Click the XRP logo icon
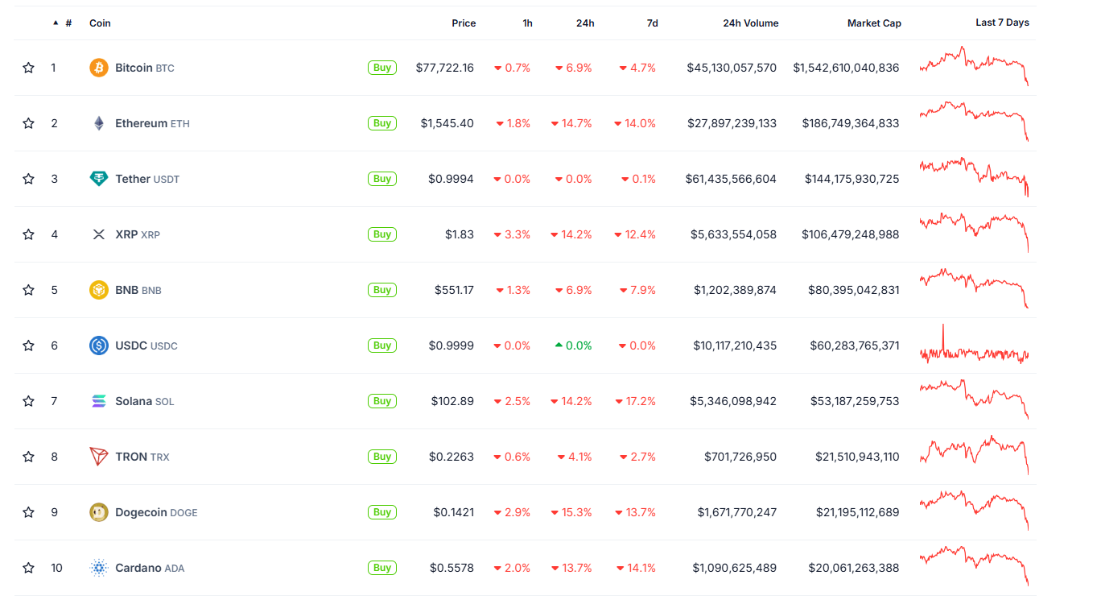The image size is (1101, 600). pos(98,234)
